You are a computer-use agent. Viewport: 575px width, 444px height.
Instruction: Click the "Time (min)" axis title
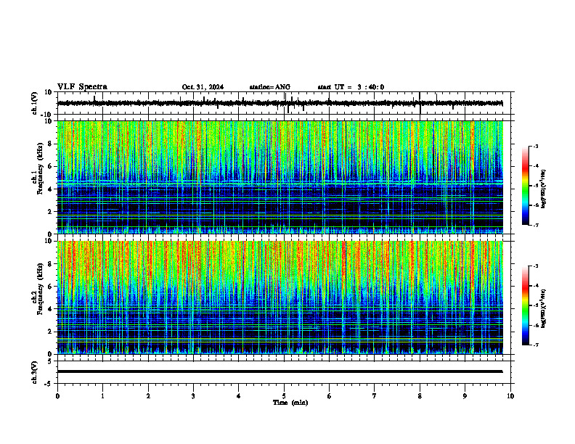290,403
